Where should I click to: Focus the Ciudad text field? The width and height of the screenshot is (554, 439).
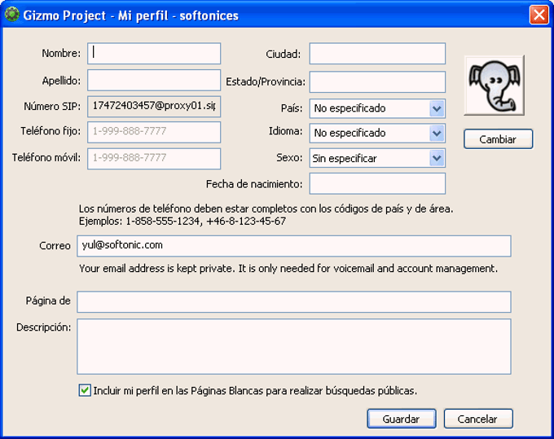377,54
